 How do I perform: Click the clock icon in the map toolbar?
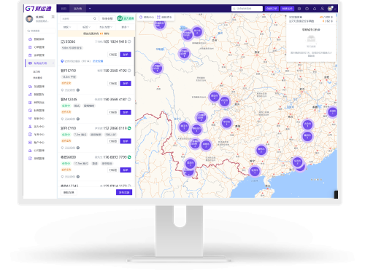(141, 17)
